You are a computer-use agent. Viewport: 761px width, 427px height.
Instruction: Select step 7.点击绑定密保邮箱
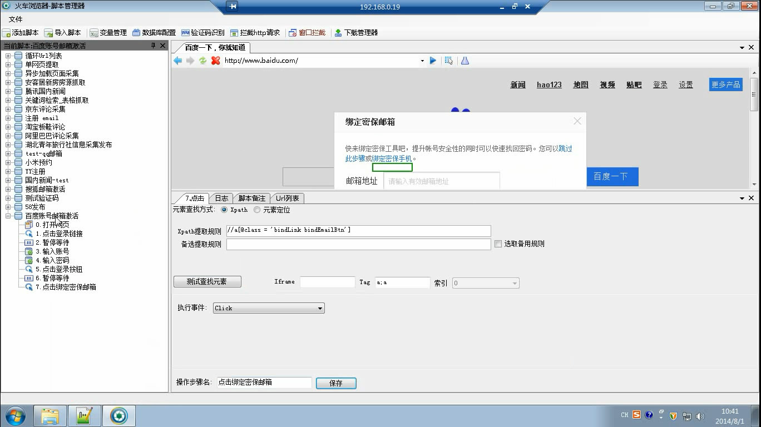66,287
